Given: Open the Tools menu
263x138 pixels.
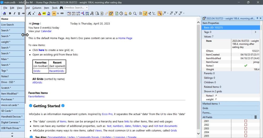Looking at the screenshot, I should coord(54,8).
